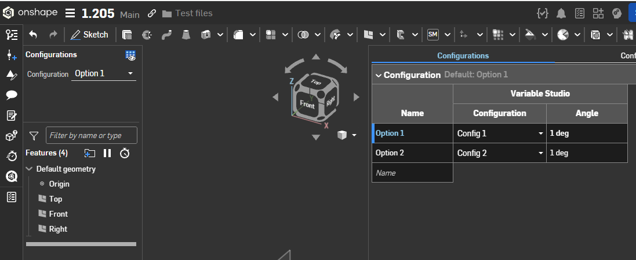Start a new Sketch
This screenshot has height=260, width=636.
click(89, 35)
